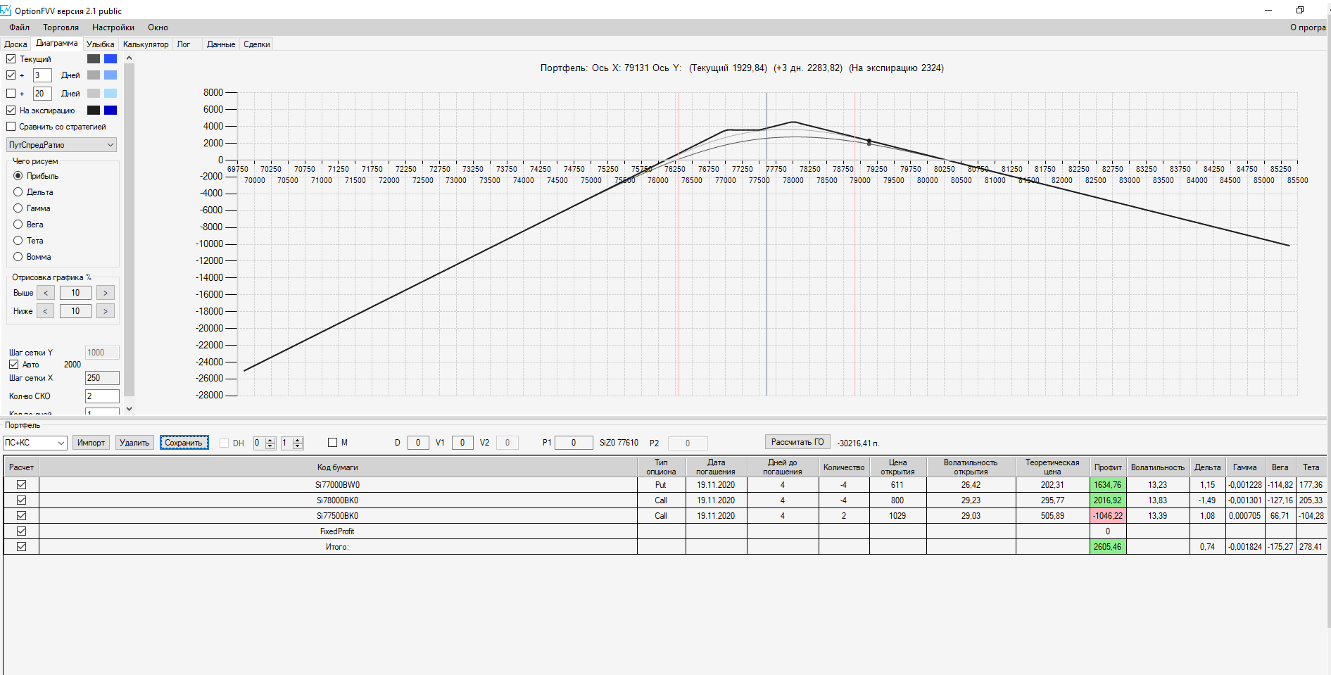The height and width of the screenshot is (675, 1331).
Task: Click the +3 days input field
Action: click(x=42, y=75)
